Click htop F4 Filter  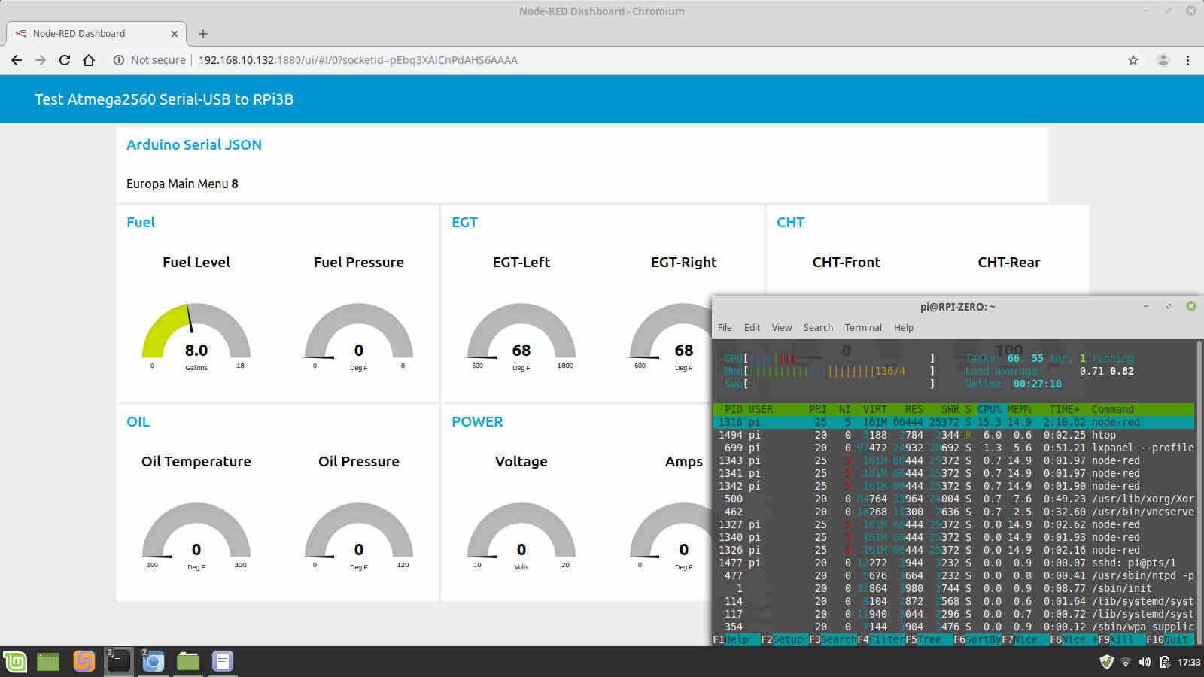coord(881,639)
